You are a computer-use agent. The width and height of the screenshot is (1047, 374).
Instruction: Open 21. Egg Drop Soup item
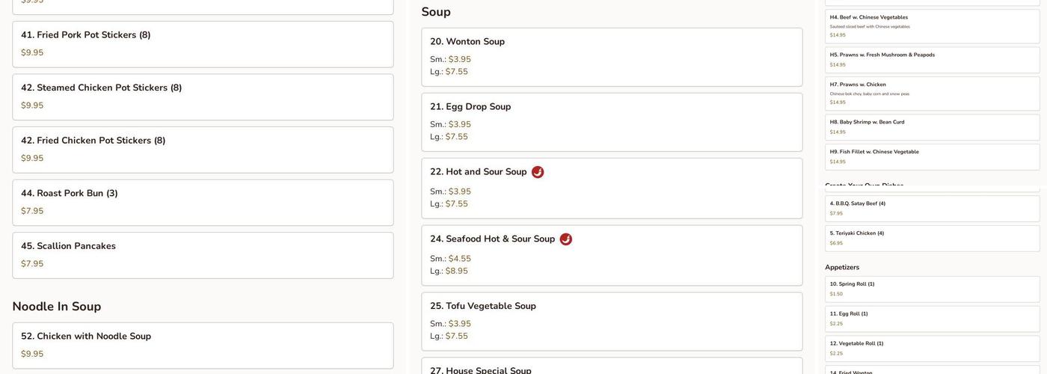[611, 122]
